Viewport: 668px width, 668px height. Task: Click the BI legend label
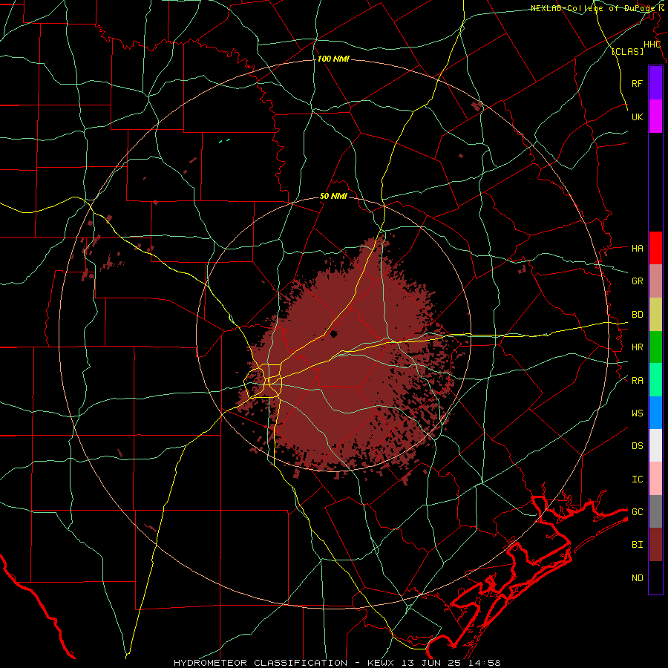(x=638, y=545)
